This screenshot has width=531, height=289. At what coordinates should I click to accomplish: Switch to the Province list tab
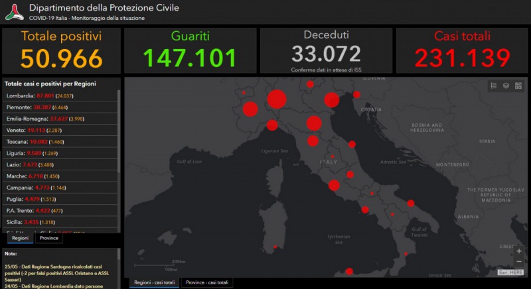(x=49, y=238)
